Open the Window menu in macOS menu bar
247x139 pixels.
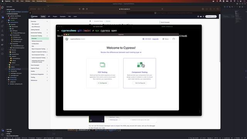click(x=27, y=1)
